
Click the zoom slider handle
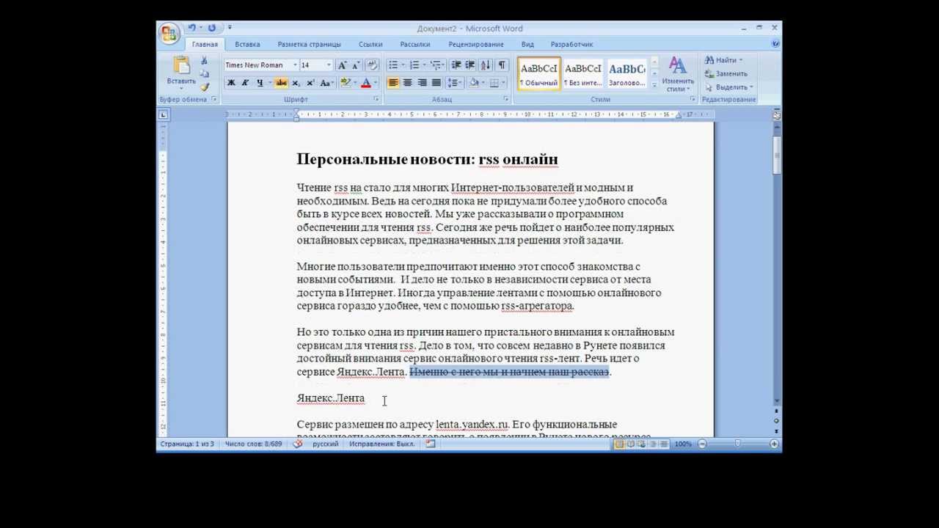737,444
